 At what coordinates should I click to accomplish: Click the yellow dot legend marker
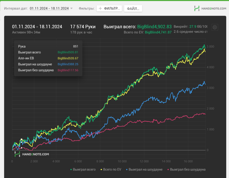tap(101, 170)
